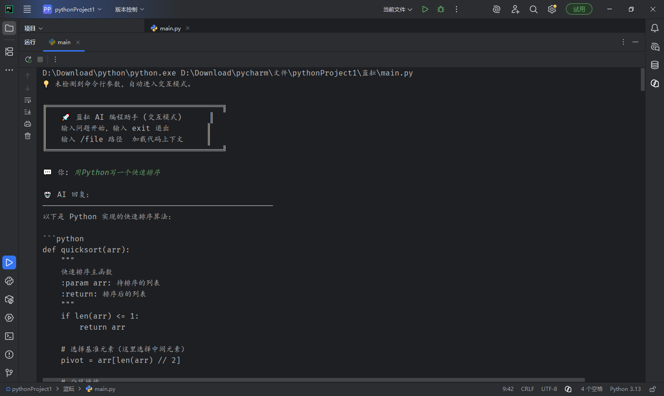Run the current file with green play

425,9
